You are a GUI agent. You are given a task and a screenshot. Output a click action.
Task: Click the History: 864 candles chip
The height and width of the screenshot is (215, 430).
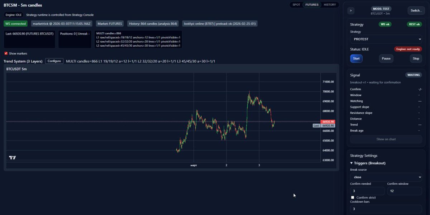pyautogui.click(x=153, y=24)
